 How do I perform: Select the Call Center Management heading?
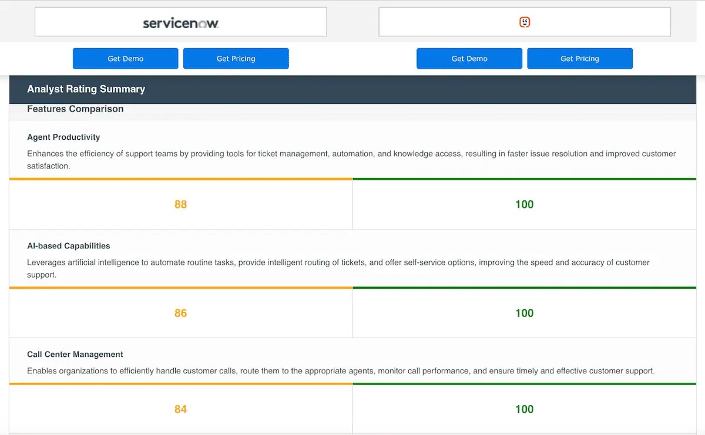coord(75,354)
